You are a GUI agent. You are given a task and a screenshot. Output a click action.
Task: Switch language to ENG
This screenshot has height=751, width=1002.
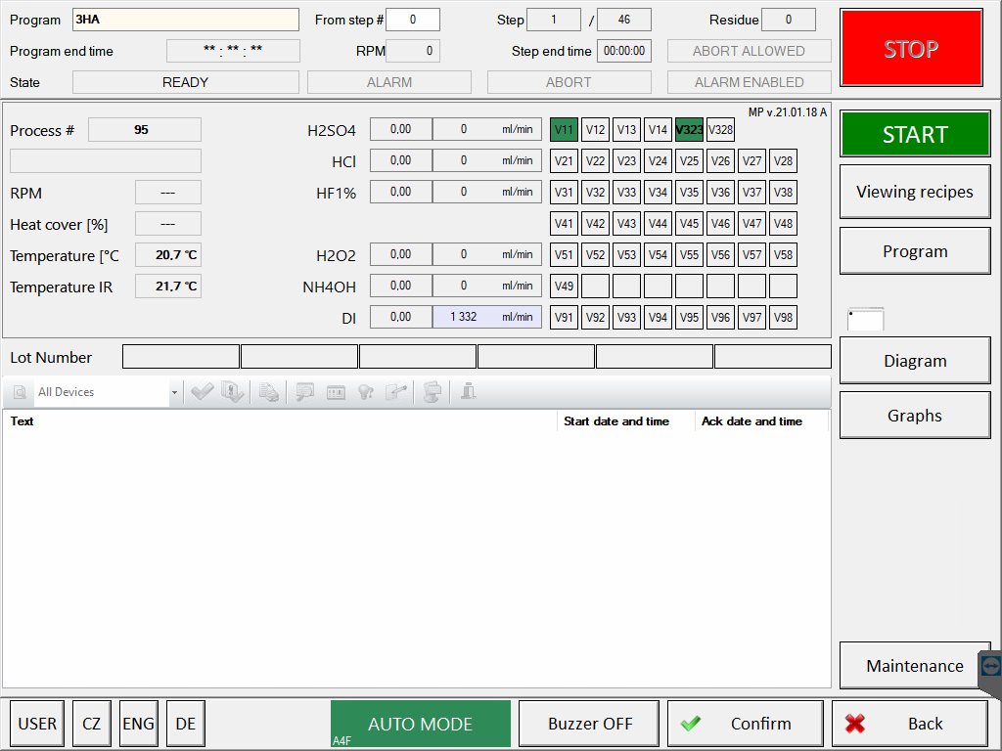coord(138,724)
